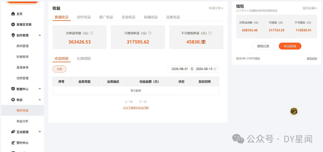Click the 业务类型 column header
The height and width of the screenshot is (152, 323).
tap(84, 82)
